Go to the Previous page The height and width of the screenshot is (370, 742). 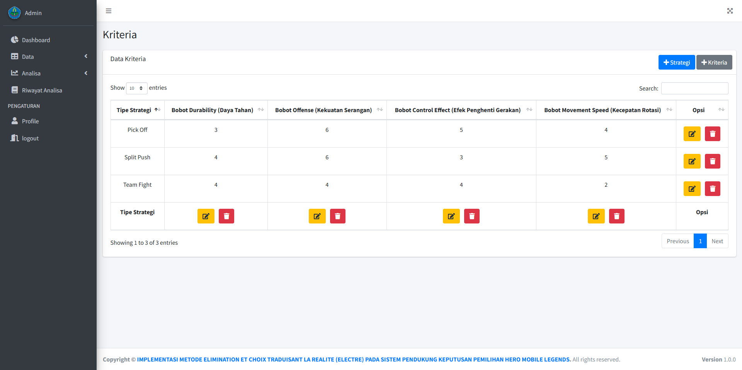point(677,241)
